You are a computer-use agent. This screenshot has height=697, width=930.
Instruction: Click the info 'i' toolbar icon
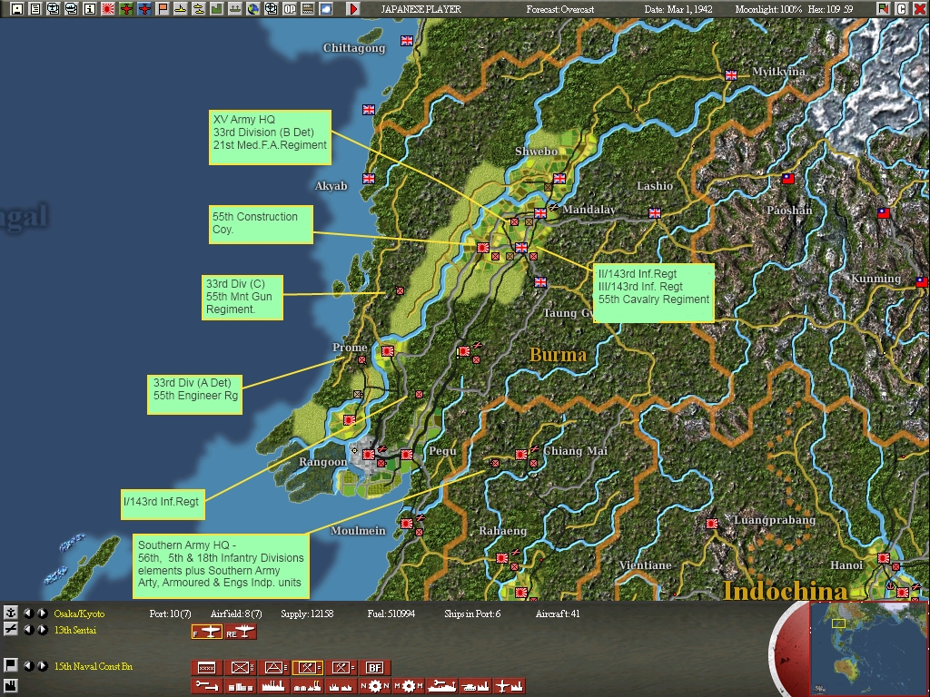point(90,9)
